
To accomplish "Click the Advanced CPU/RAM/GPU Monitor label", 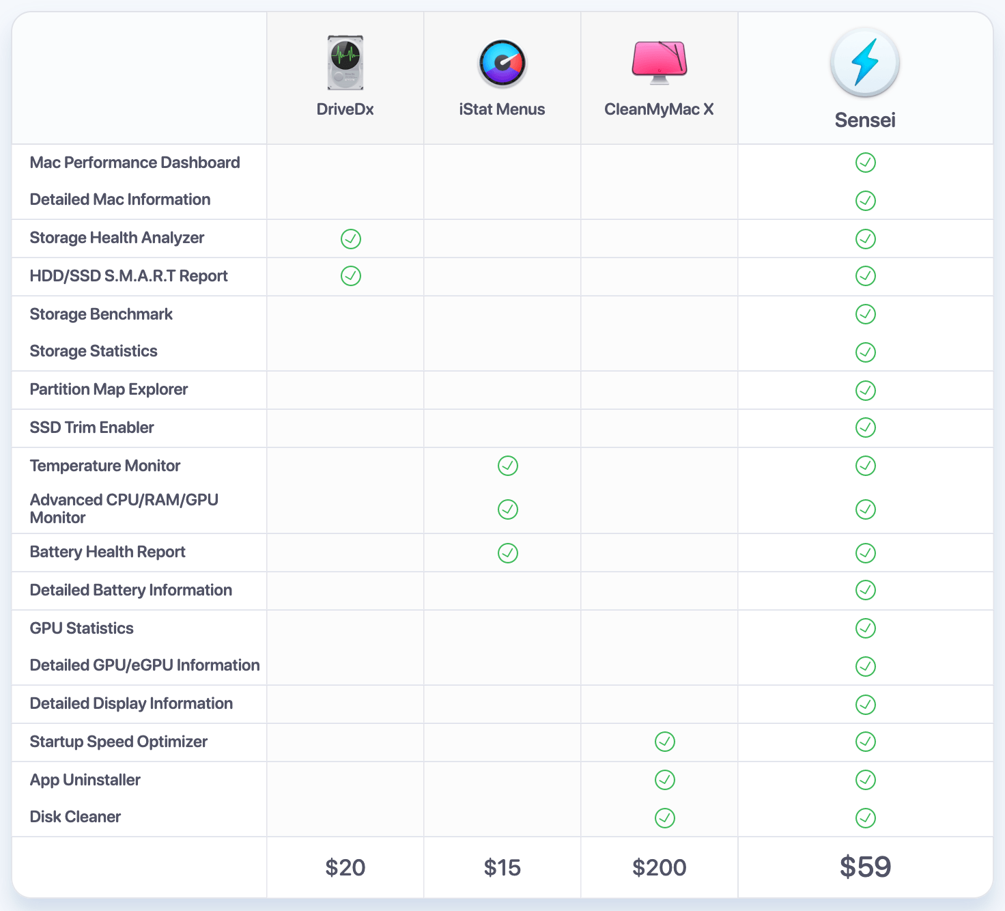I will point(124,509).
